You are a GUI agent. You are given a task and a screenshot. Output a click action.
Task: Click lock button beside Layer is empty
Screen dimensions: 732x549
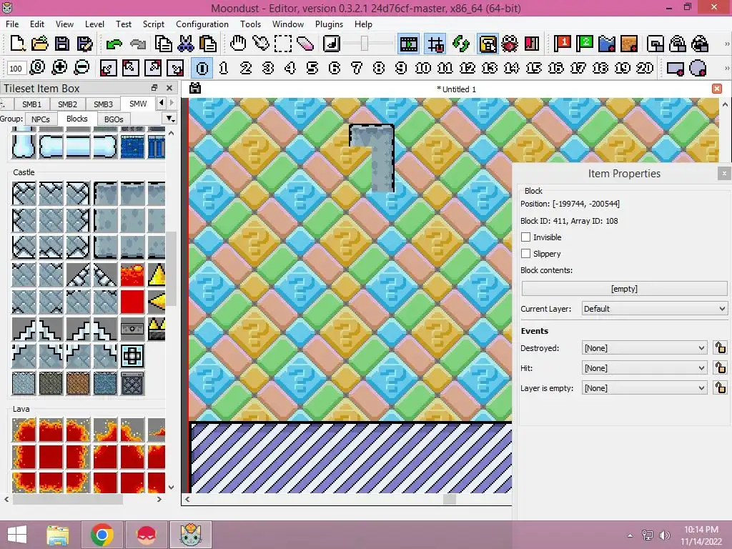721,388
